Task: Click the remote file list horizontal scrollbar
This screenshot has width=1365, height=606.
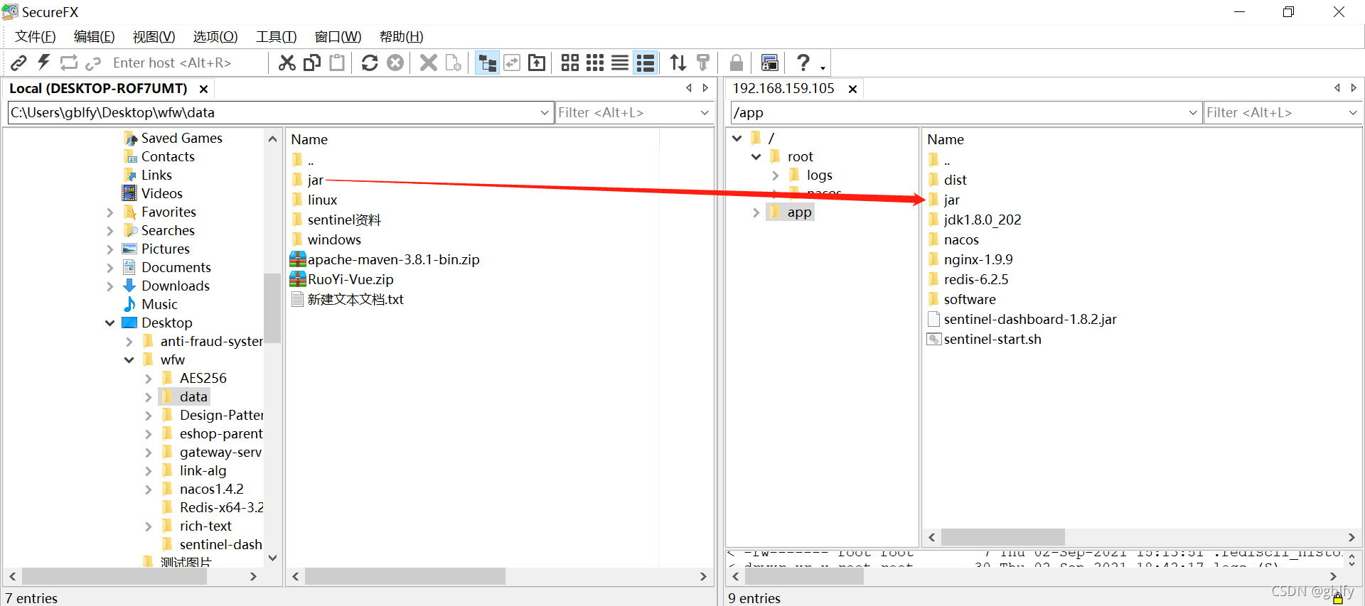Action: pos(1142,538)
